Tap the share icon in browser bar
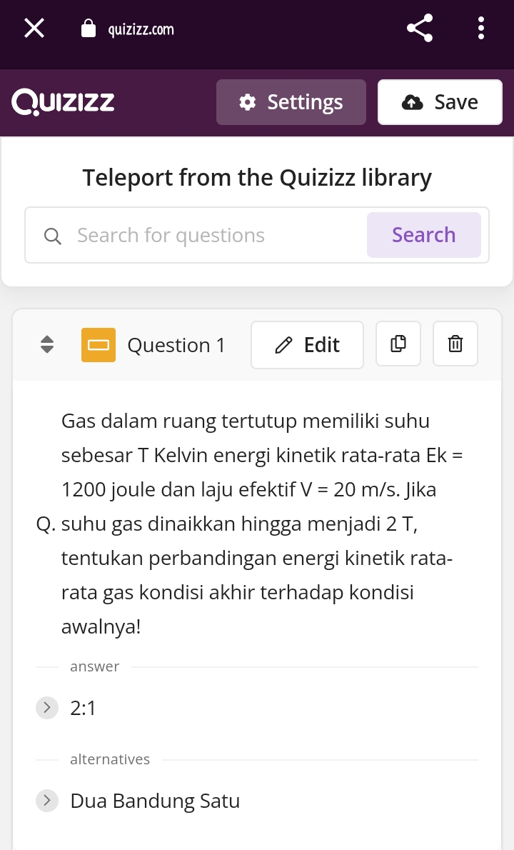This screenshot has height=850, width=514. click(420, 29)
